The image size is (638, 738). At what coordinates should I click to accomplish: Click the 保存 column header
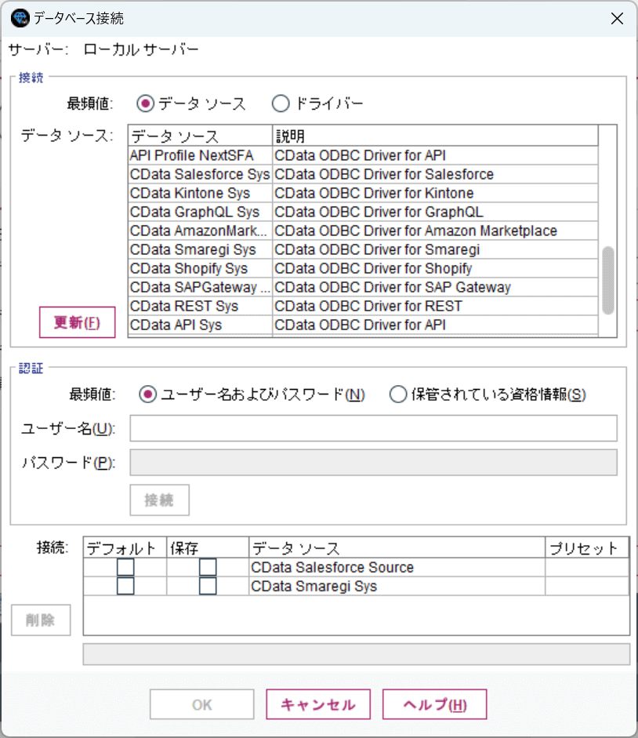[x=208, y=548]
